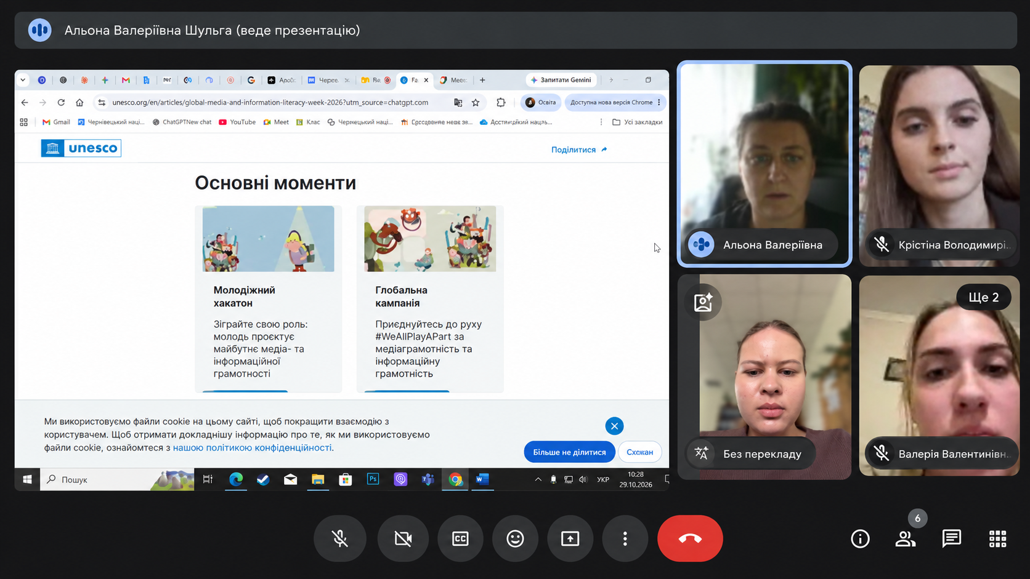Click the Google Translate page icon
This screenshot has width=1030, height=579.
coord(458,103)
